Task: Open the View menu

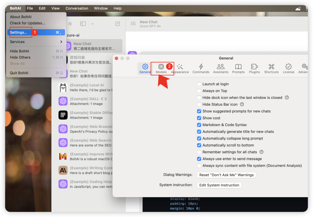Action: [56, 8]
